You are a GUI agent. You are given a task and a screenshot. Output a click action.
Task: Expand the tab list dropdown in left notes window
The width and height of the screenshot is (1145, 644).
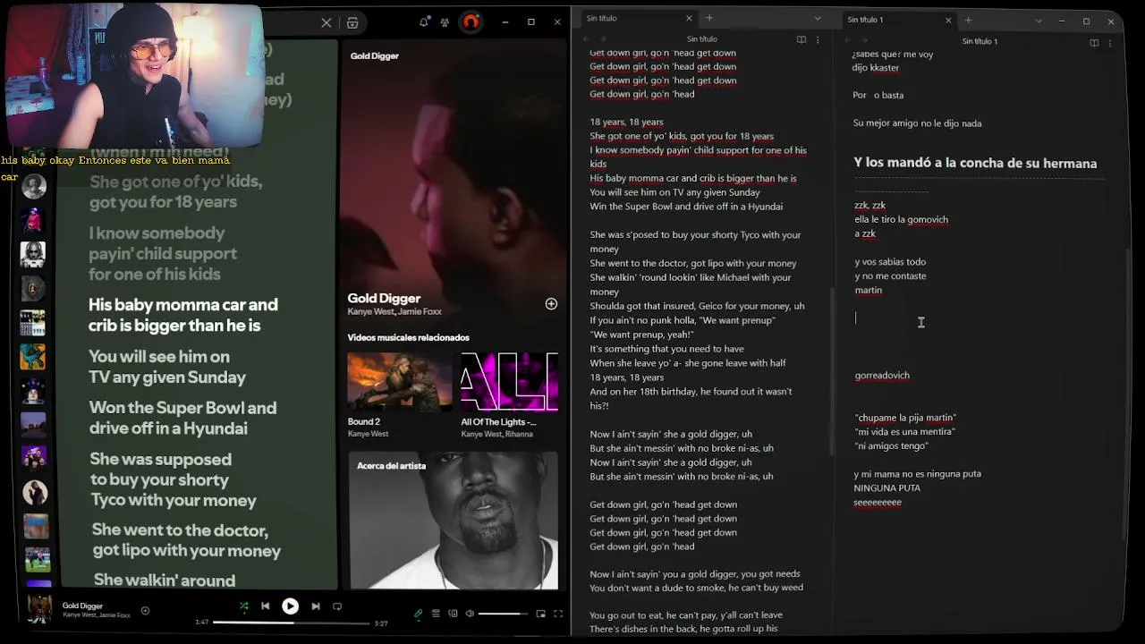[x=818, y=19]
